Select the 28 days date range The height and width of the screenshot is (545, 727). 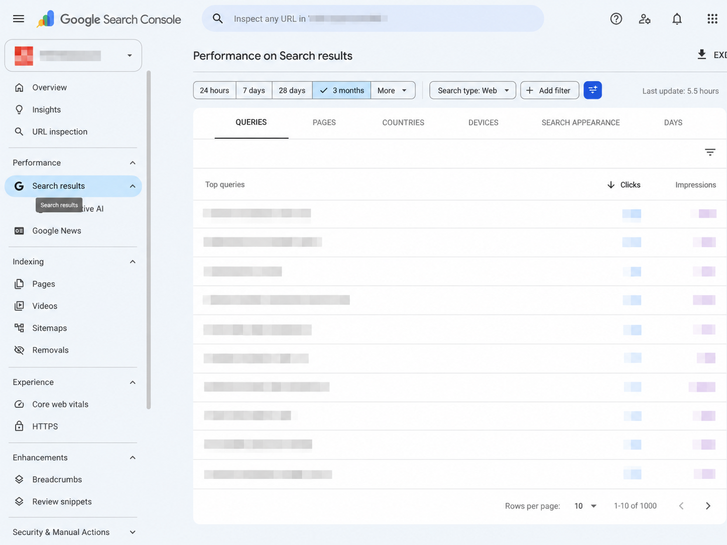(292, 90)
